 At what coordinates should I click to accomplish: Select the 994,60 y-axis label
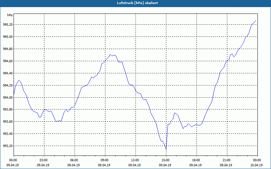tap(8, 61)
